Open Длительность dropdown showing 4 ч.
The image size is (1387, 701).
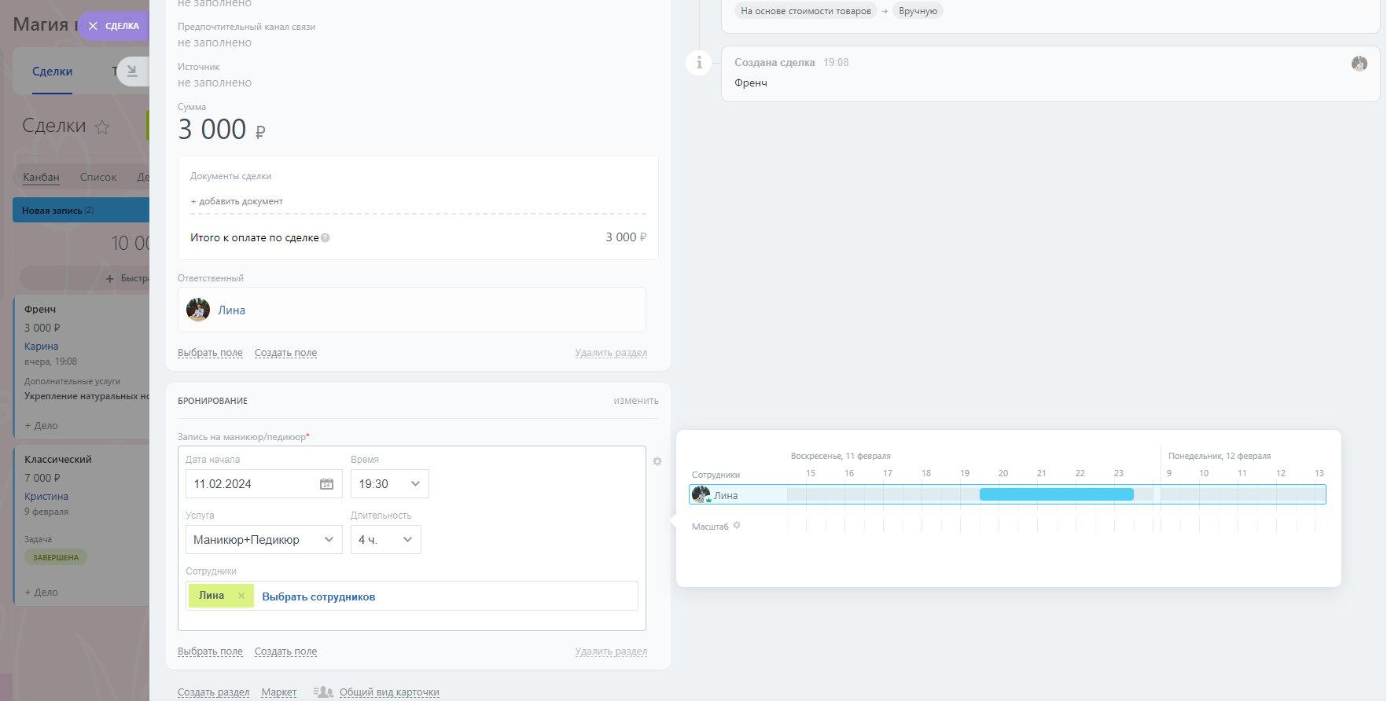tap(385, 540)
